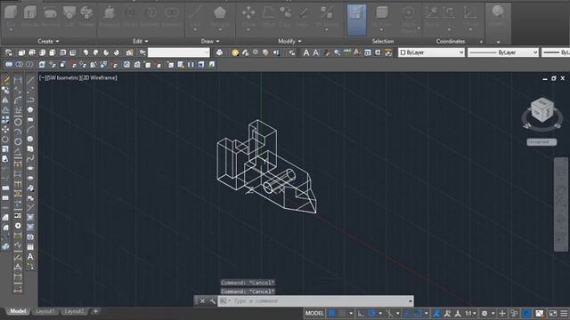The height and width of the screenshot is (320, 570).
Task: Activate the Move tool in ribbon Modify panel
Action: click(x=248, y=18)
